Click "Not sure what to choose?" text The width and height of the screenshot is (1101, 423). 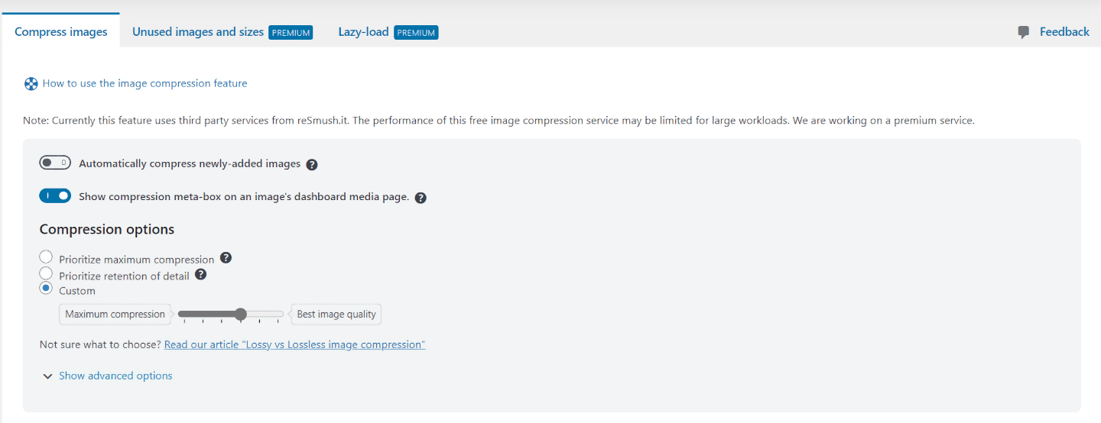click(100, 344)
